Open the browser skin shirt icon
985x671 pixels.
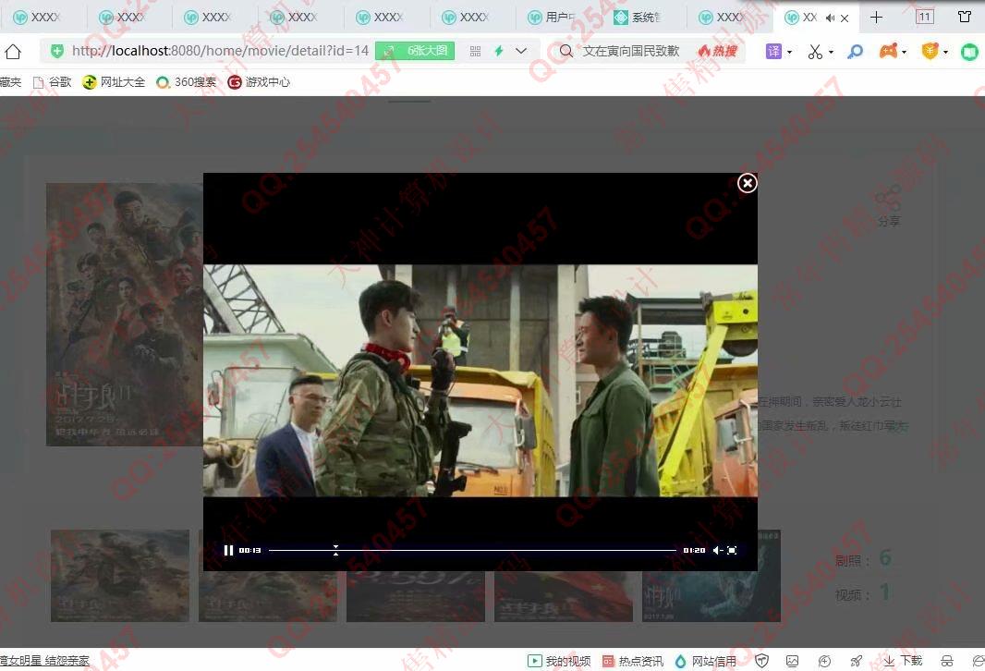click(x=965, y=17)
